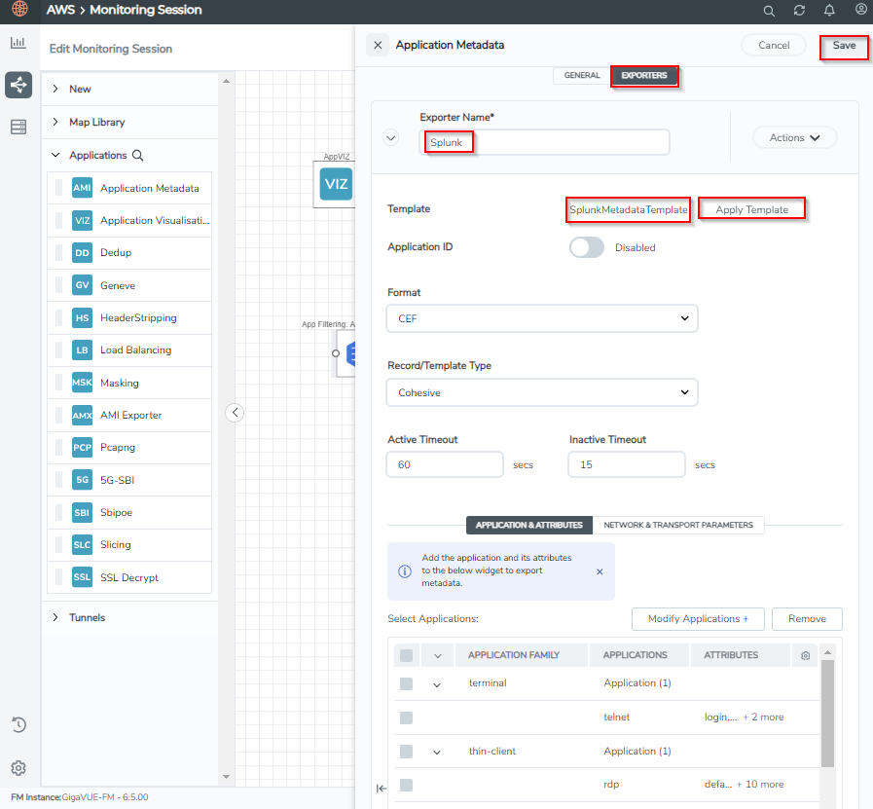Collapse the terminal family row chevron
The width and height of the screenshot is (873, 809).
pos(437,684)
